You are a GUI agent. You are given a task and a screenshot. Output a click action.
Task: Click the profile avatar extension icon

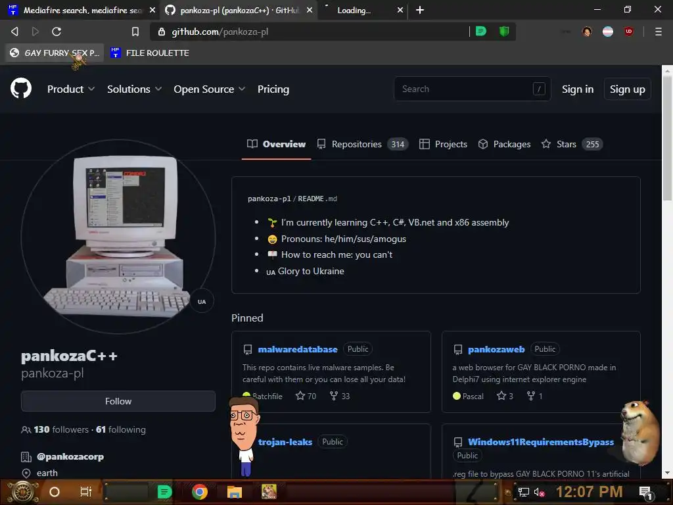(x=587, y=32)
